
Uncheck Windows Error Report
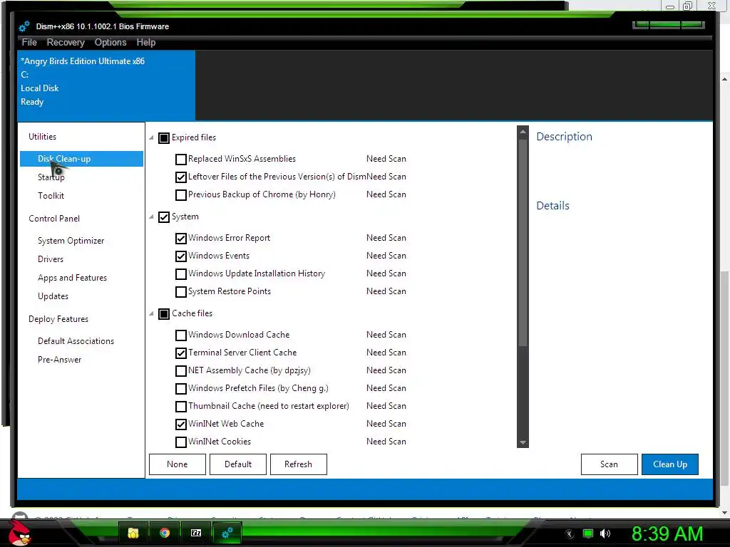(x=180, y=239)
